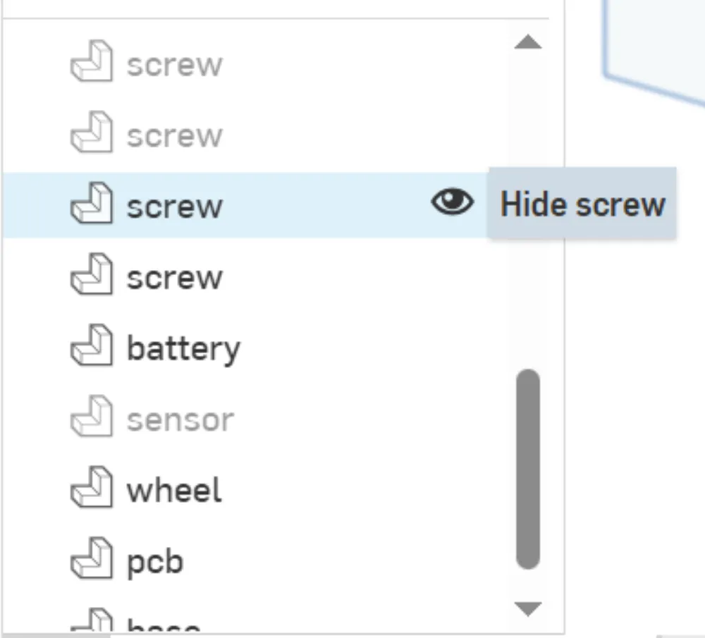This screenshot has height=638, width=705.
Task: Select the battery part in the list
Action: coord(183,349)
